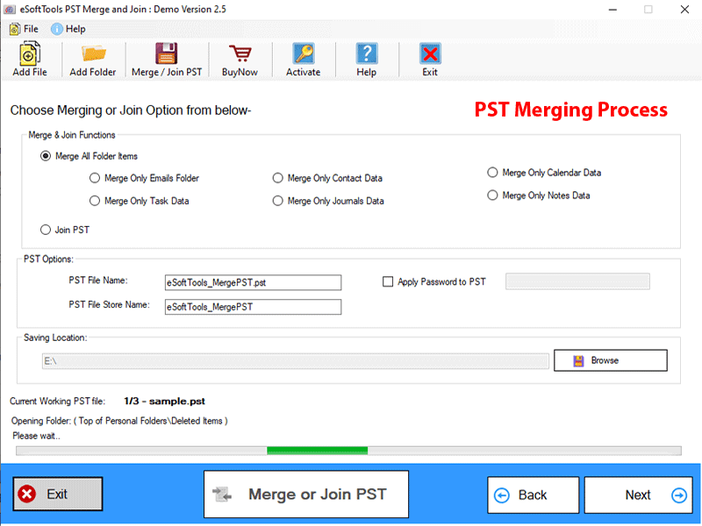
Task: Click the password input field
Action: point(577,281)
